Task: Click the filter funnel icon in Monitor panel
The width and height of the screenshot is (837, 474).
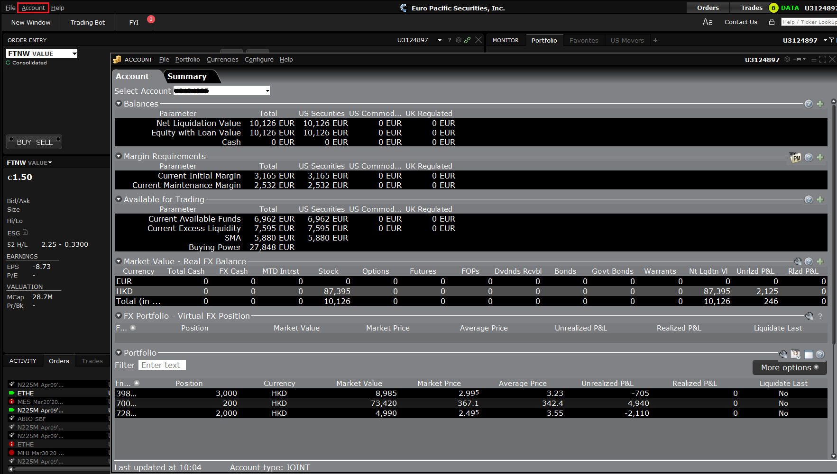Action: pos(831,40)
